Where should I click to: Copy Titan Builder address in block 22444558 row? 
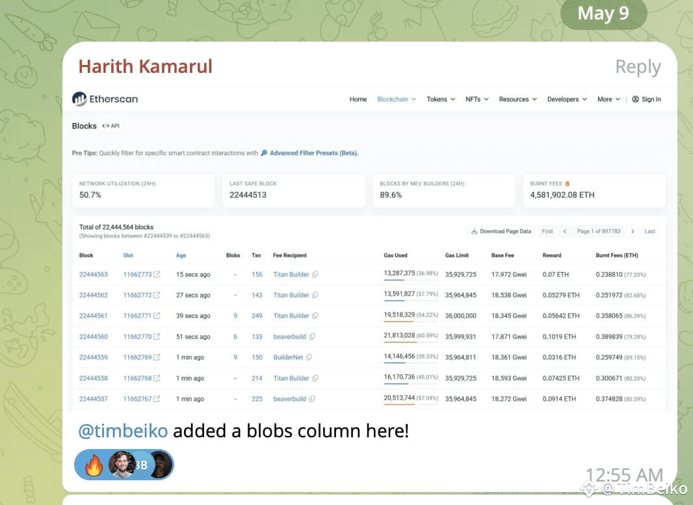click(x=315, y=378)
